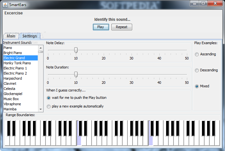Click second highlighted upper range boundary key
The height and width of the screenshot is (151, 225).
click(x=151, y=141)
